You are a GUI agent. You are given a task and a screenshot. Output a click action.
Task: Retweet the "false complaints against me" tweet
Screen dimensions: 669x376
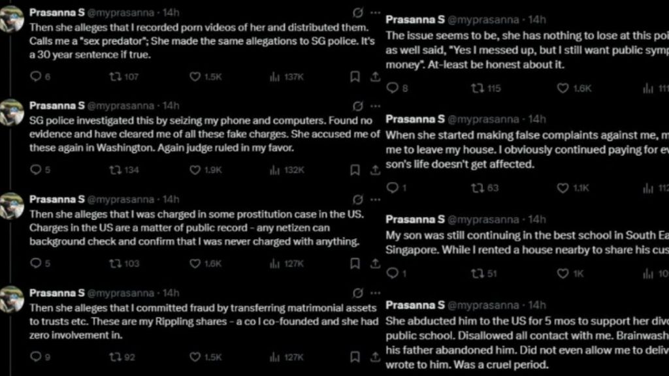coord(477,188)
